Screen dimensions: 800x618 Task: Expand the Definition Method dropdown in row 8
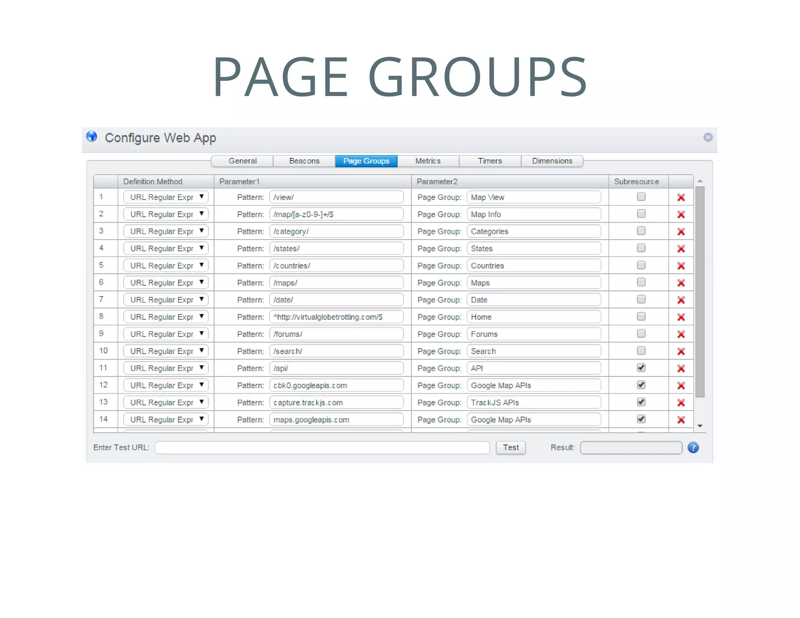point(166,317)
